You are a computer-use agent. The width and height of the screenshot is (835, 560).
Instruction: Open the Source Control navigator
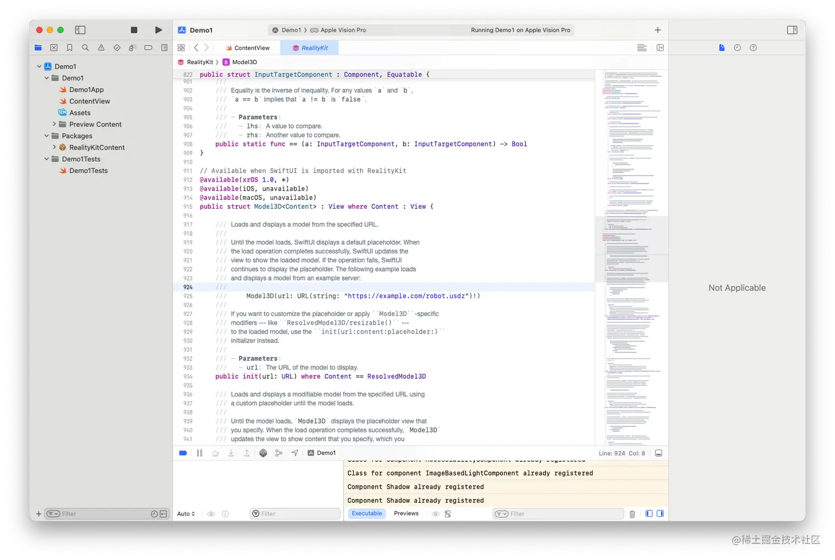(54, 47)
